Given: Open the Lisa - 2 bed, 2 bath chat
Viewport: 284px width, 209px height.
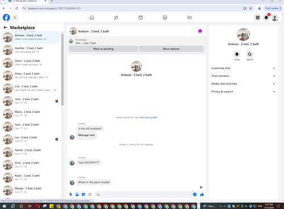Looking at the screenshot, I should [x=31, y=88].
